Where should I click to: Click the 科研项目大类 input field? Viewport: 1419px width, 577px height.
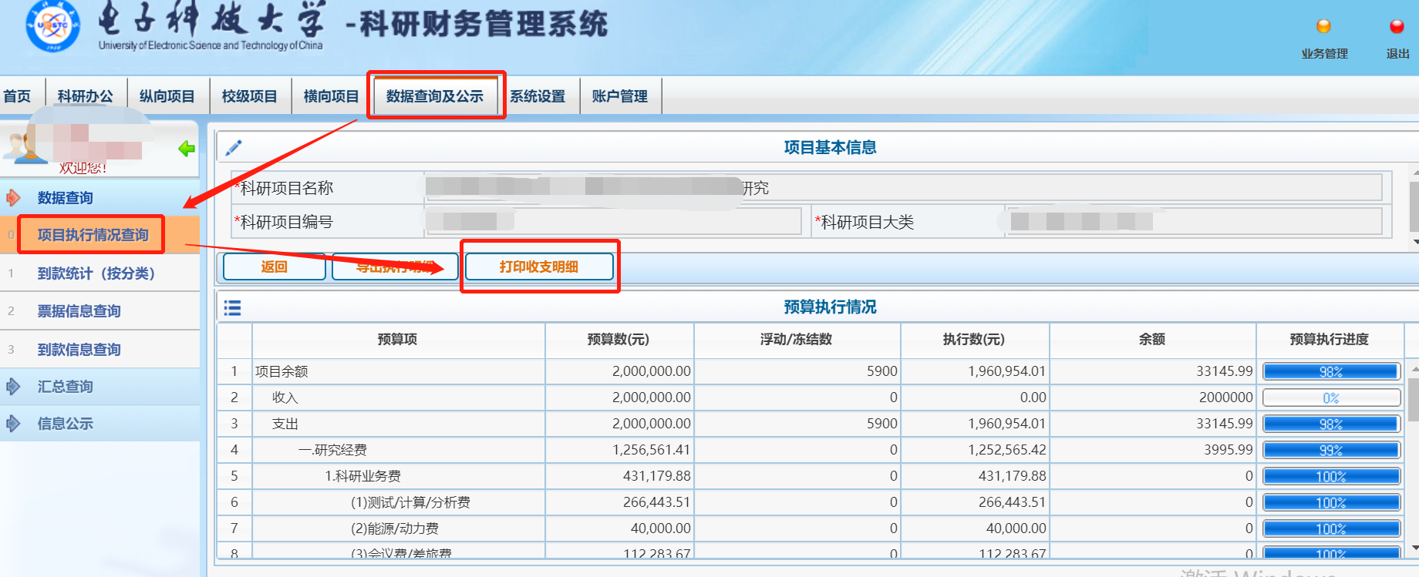pyautogui.click(x=1194, y=222)
